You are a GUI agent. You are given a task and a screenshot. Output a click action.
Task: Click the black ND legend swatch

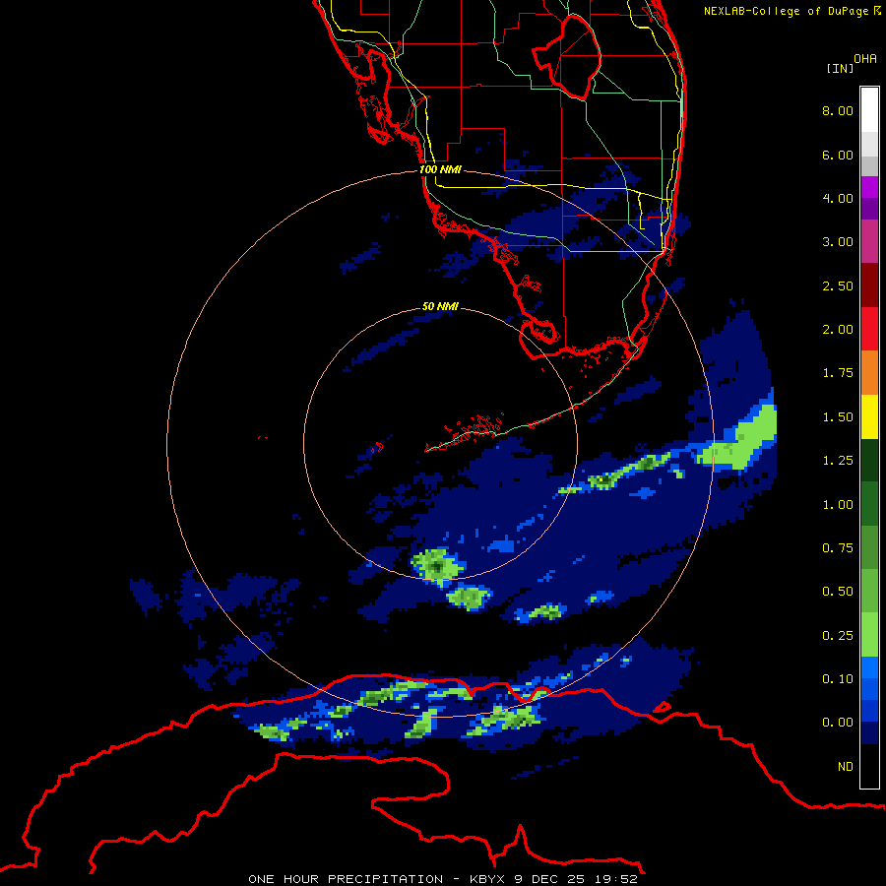[x=869, y=766]
